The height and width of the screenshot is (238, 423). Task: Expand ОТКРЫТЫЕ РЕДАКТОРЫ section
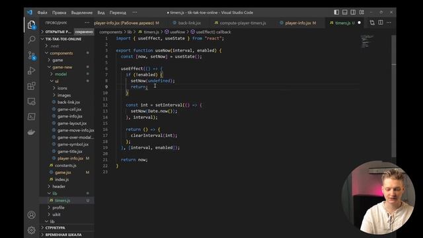pos(57,32)
